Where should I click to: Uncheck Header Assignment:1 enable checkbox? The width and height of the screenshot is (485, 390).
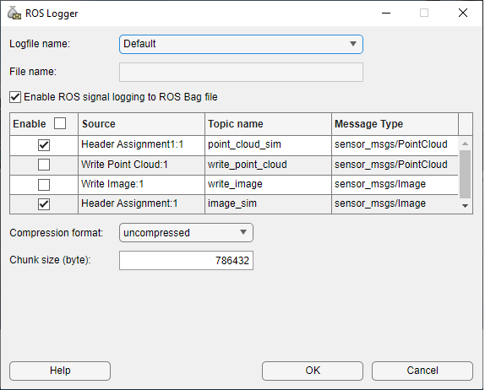pos(44,204)
